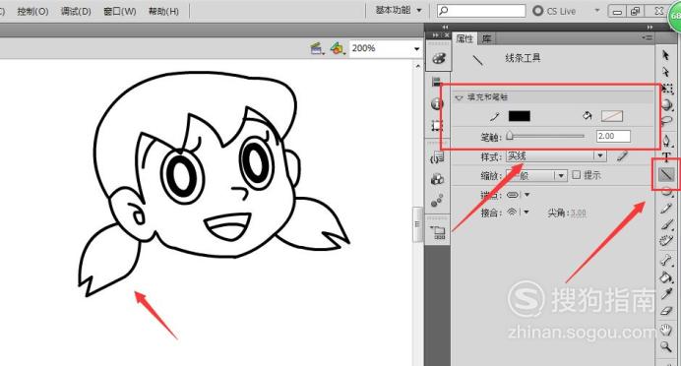Open the Code Snippets panel icon

coord(437,157)
